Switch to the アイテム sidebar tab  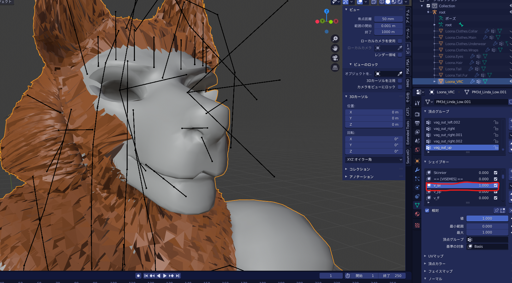[408, 16]
